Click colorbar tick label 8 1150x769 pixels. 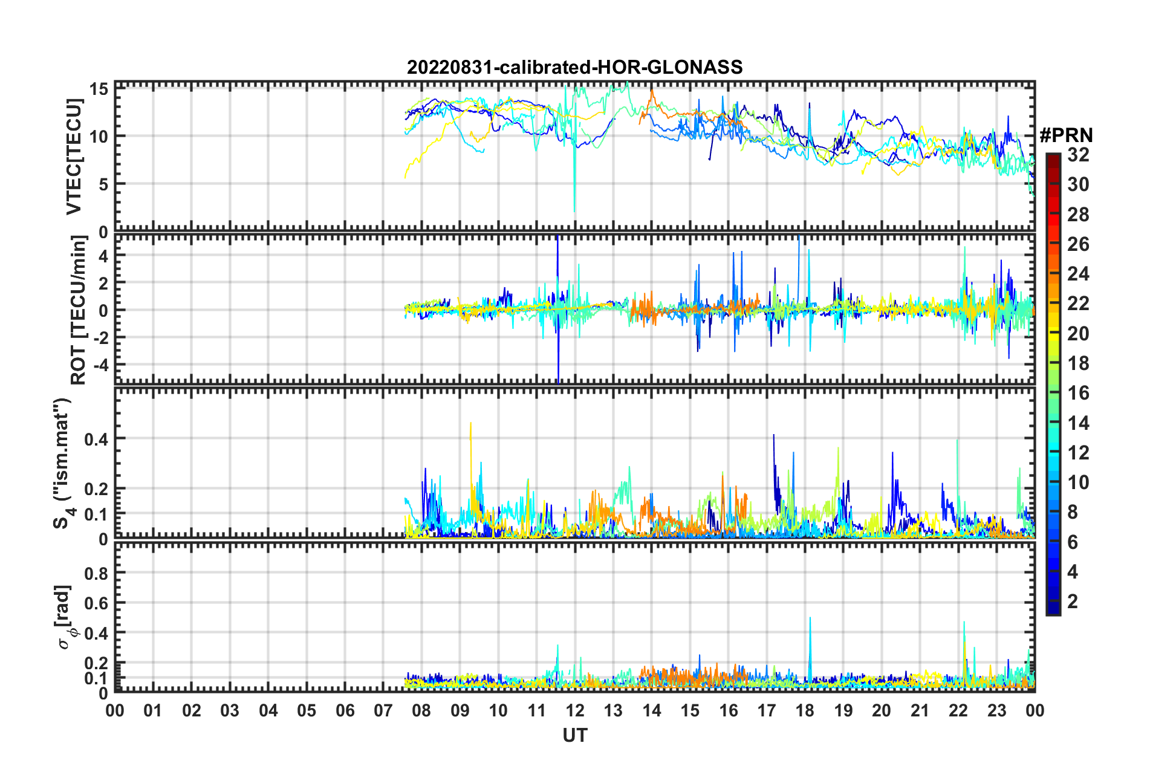[1073, 512]
